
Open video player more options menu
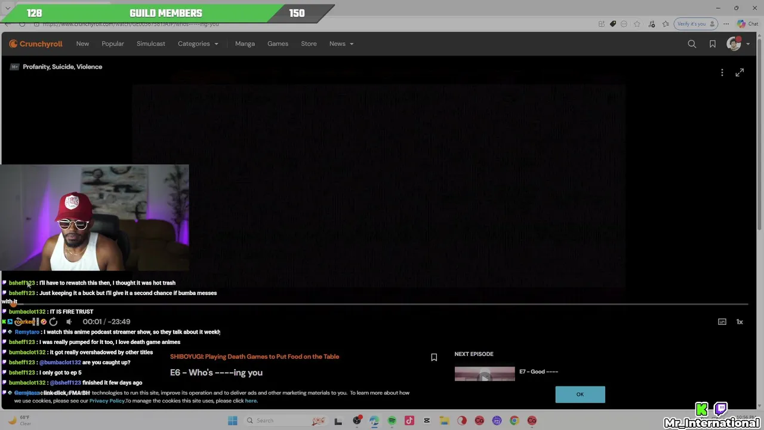(722, 72)
